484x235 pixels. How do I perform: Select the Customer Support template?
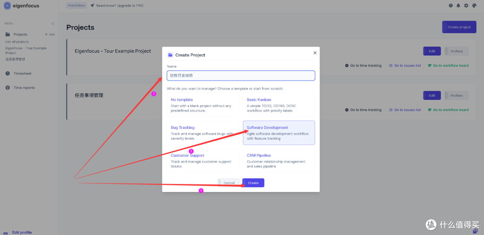203,160
